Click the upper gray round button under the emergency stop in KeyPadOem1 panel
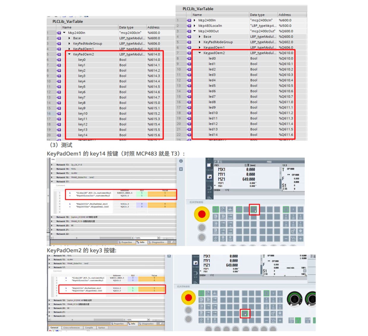The width and height of the screenshot is (368, 336). point(202,228)
